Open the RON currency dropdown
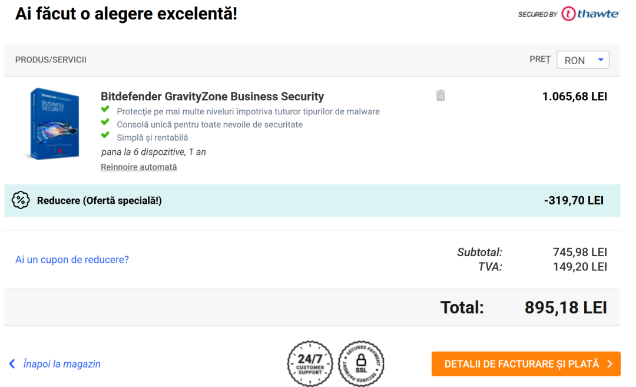 click(x=583, y=60)
